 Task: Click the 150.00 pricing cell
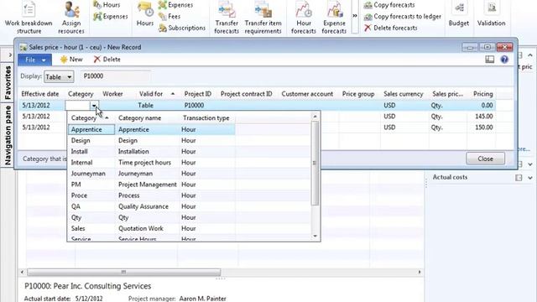481,128
